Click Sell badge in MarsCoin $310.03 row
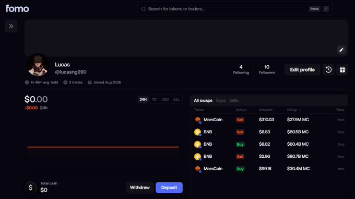This screenshot has height=199, width=355. pos(240,120)
